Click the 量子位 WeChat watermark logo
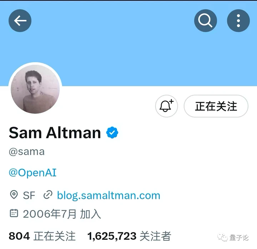This screenshot has width=257, height=249. pyautogui.click(x=233, y=238)
